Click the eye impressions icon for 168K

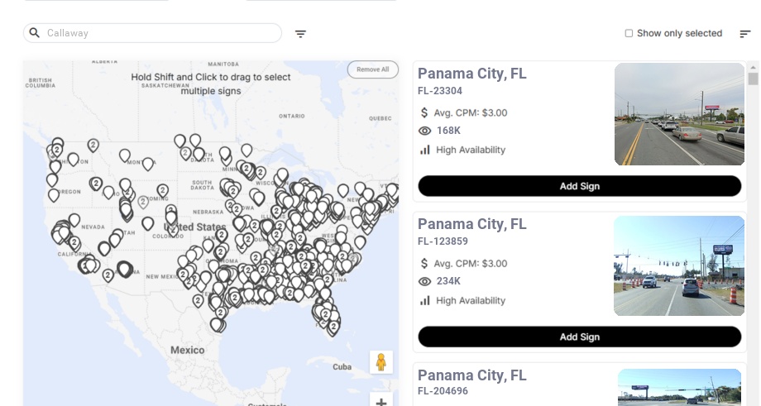click(x=425, y=131)
